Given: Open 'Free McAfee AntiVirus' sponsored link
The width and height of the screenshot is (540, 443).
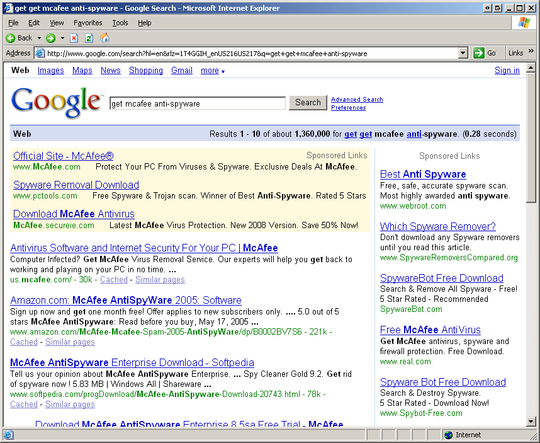Looking at the screenshot, I should pos(430,330).
